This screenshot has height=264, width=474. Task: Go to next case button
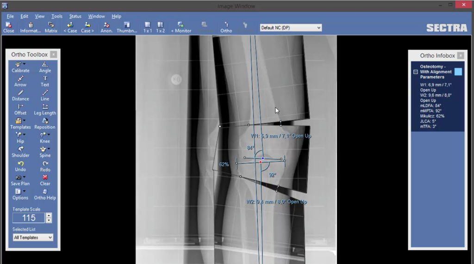[x=87, y=27]
